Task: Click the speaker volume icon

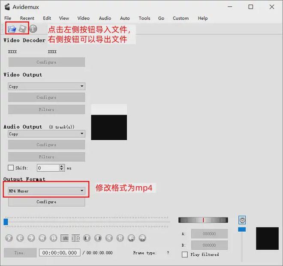Action: tap(242, 220)
